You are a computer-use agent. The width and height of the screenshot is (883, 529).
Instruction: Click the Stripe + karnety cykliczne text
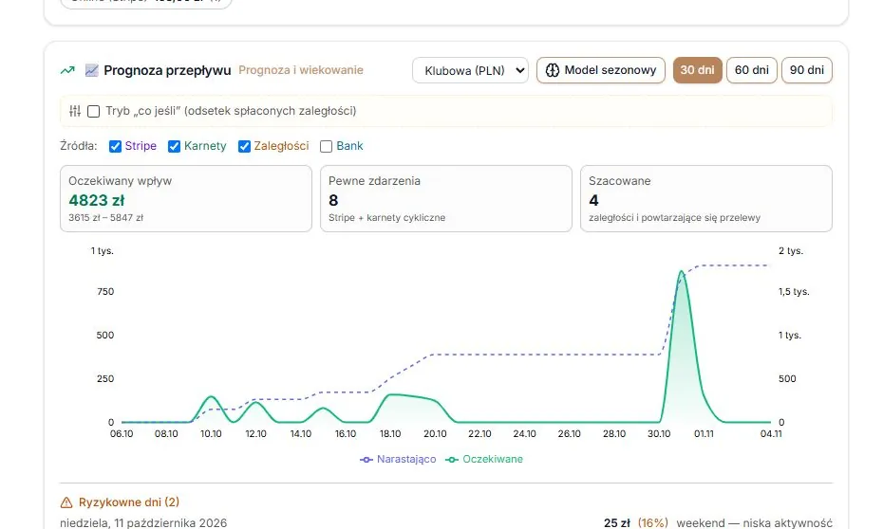click(386, 217)
